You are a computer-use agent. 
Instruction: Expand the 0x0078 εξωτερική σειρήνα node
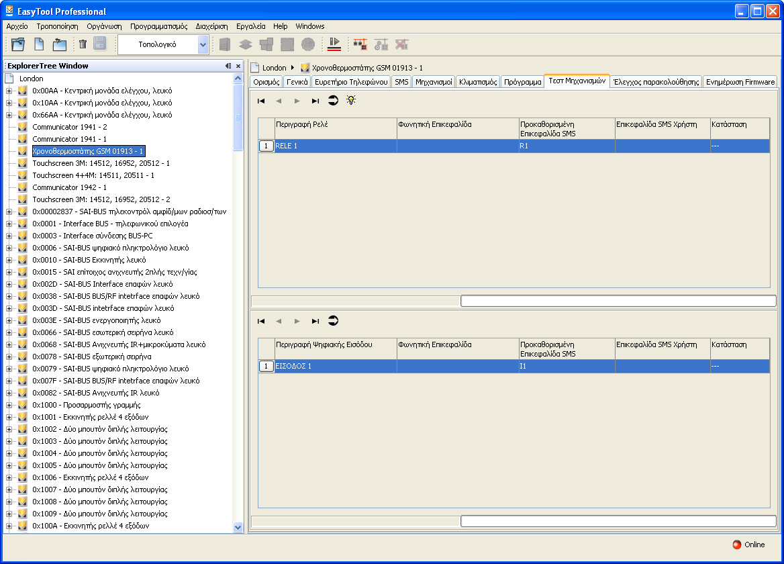point(9,357)
